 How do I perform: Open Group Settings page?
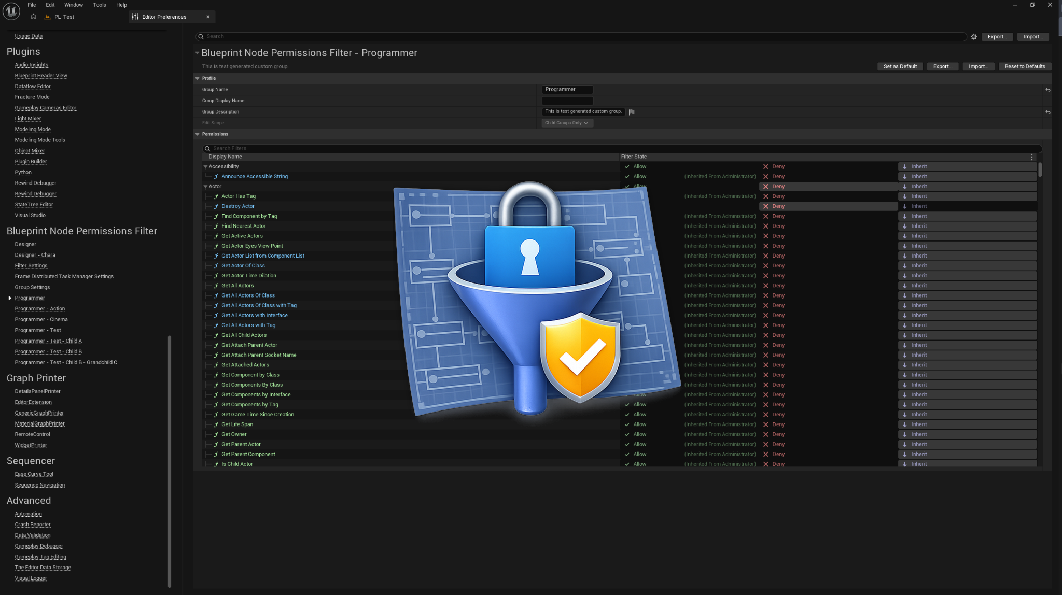click(x=32, y=288)
